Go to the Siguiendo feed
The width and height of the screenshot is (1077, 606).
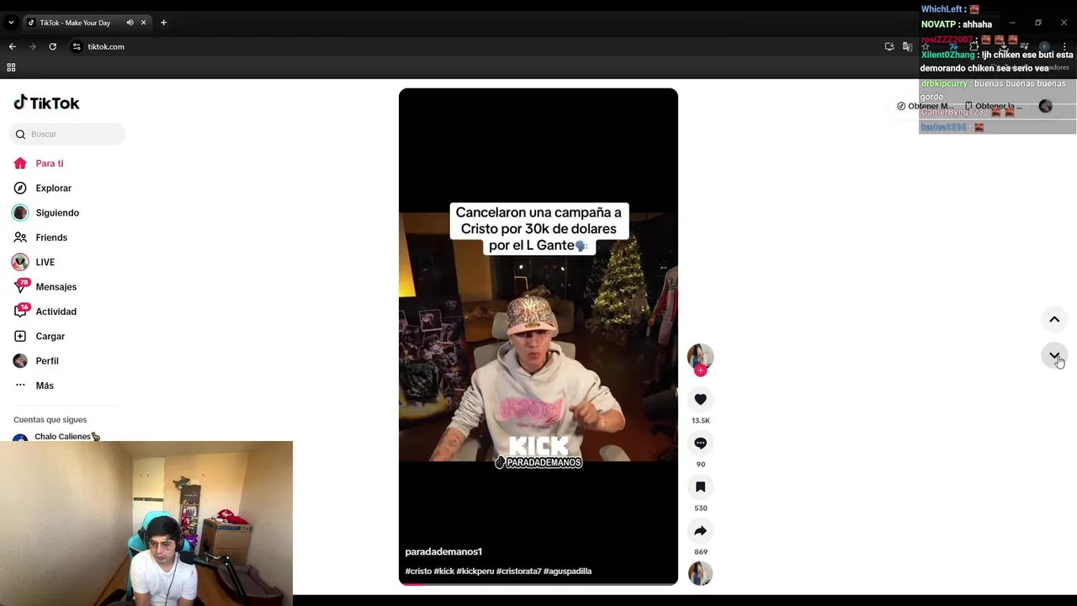pos(46,213)
